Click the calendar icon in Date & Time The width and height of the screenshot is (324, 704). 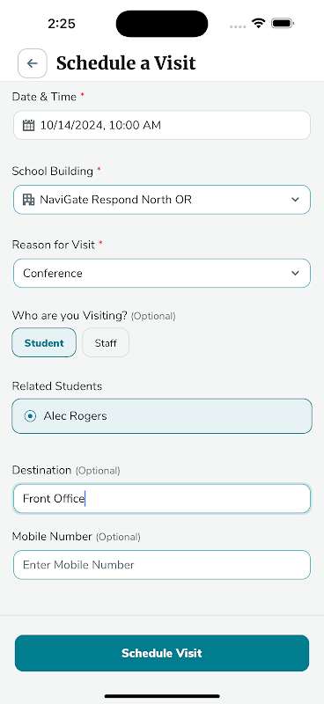(28, 125)
